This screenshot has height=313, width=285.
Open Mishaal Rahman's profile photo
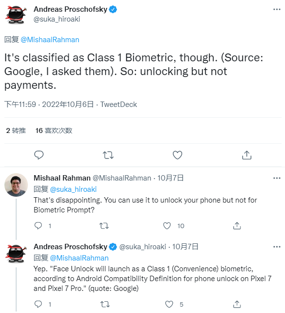coord(16,185)
